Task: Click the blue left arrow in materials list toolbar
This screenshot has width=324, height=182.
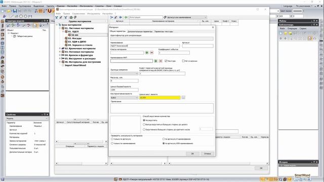Action: pos(120,17)
